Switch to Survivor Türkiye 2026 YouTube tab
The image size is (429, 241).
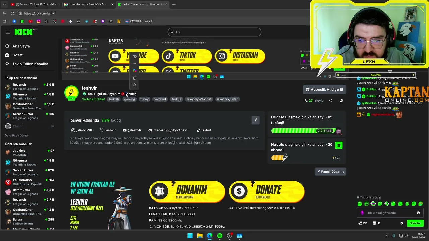(35, 4)
